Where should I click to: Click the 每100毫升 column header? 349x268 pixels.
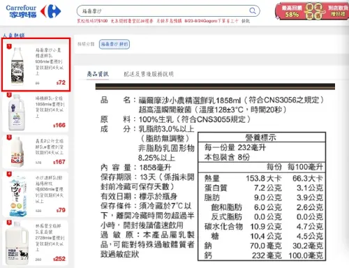(305, 167)
